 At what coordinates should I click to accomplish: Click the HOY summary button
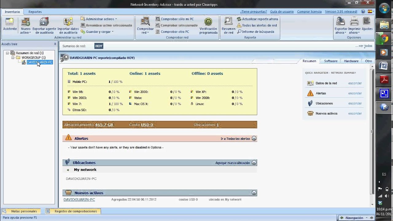[99, 46]
